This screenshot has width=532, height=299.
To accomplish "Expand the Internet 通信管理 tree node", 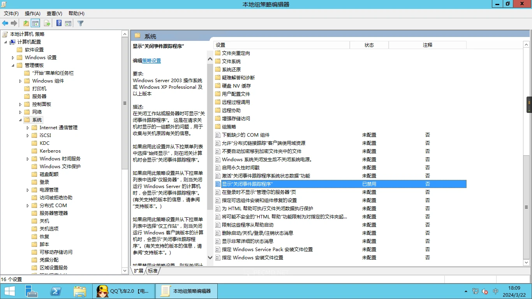I will [x=28, y=128].
